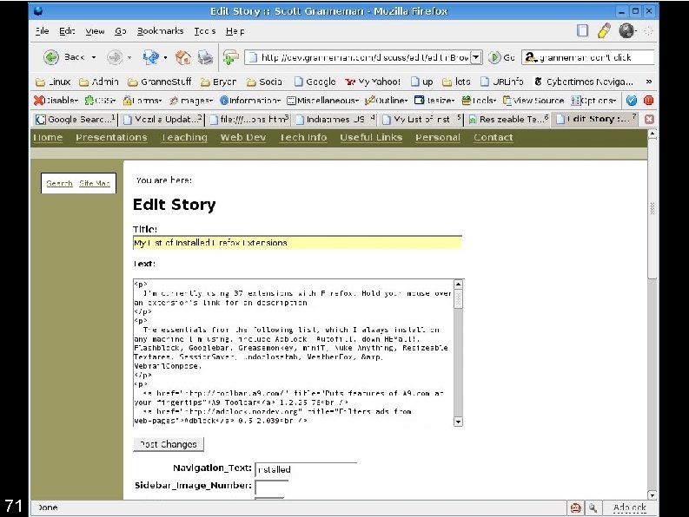The image size is (689, 517).
Task: Open the Miscellaneous web developer menu
Action: 322,101
